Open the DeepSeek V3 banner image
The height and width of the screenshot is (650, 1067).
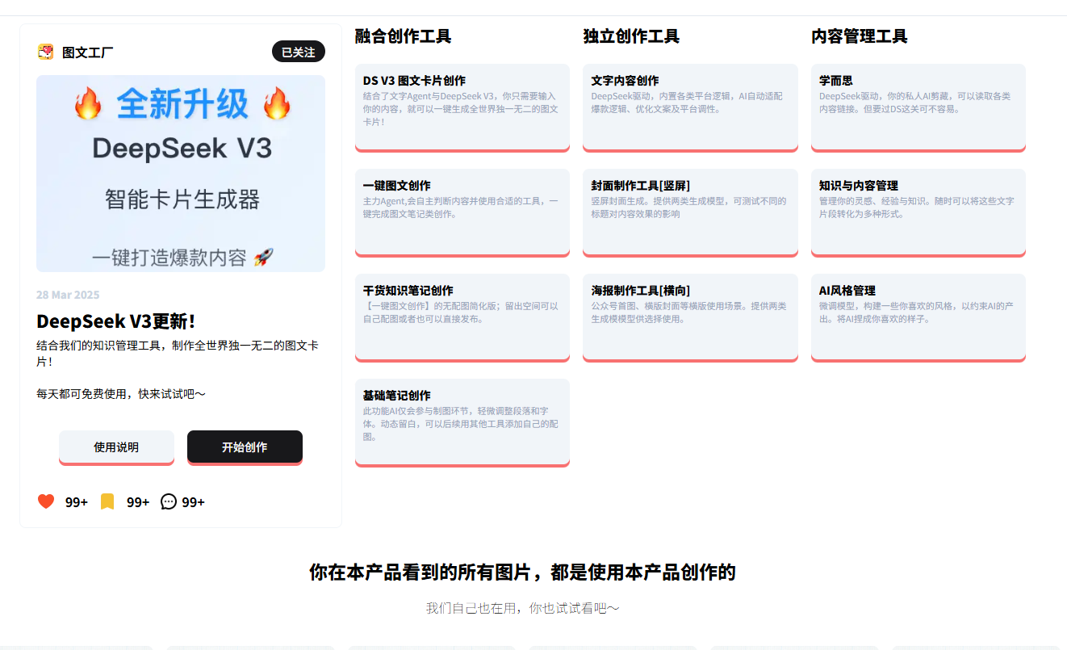181,174
